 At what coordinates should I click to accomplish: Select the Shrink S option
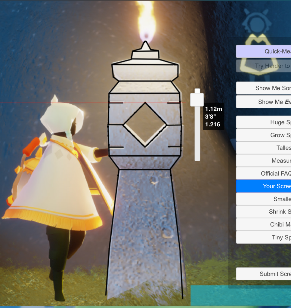(264, 212)
